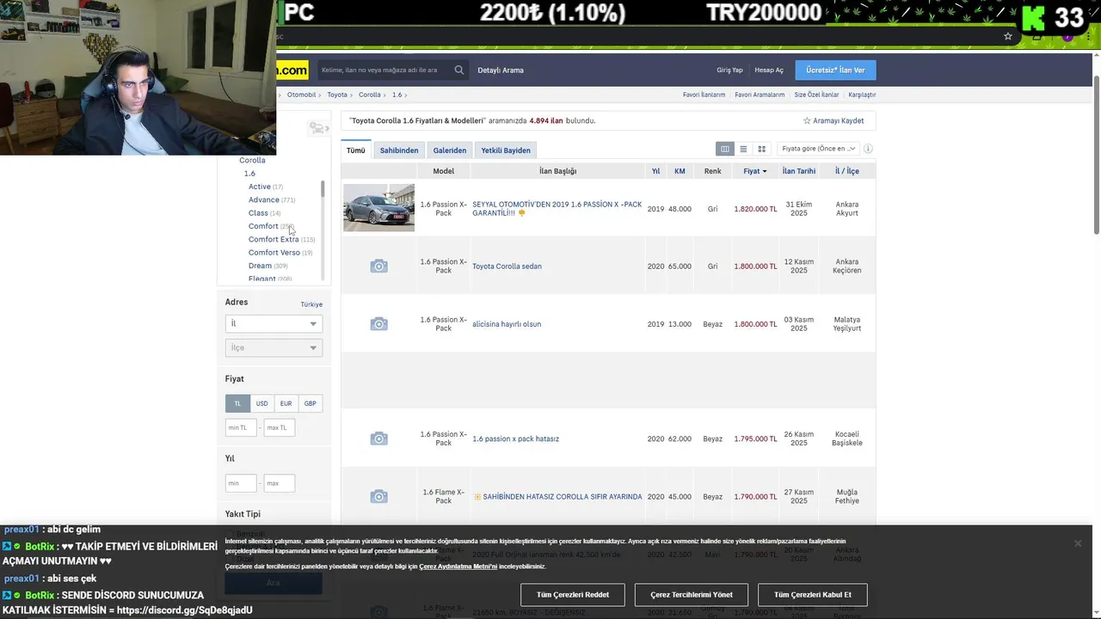The image size is (1101, 619).
Task: Select Dream trim in sidebar
Action: (x=260, y=266)
